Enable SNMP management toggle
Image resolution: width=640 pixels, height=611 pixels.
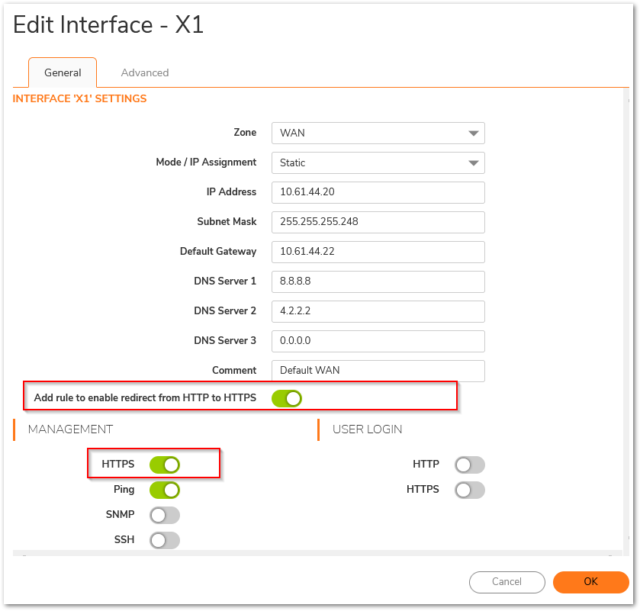(165, 516)
